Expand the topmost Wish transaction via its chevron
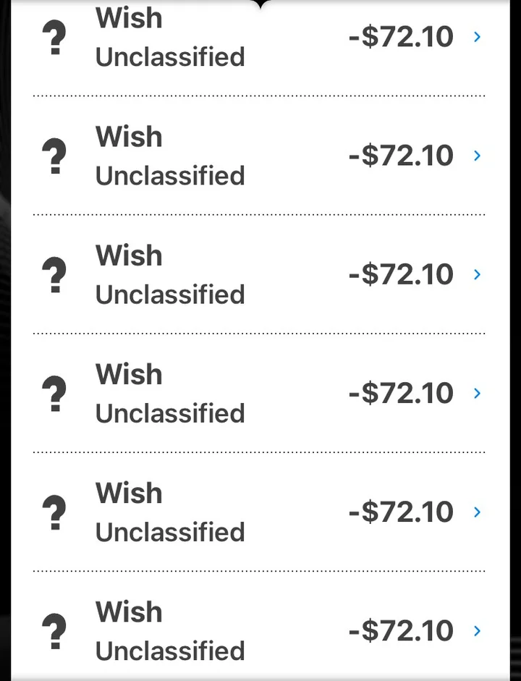This screenshot has height=681, width=521. [x=477, y=36]
